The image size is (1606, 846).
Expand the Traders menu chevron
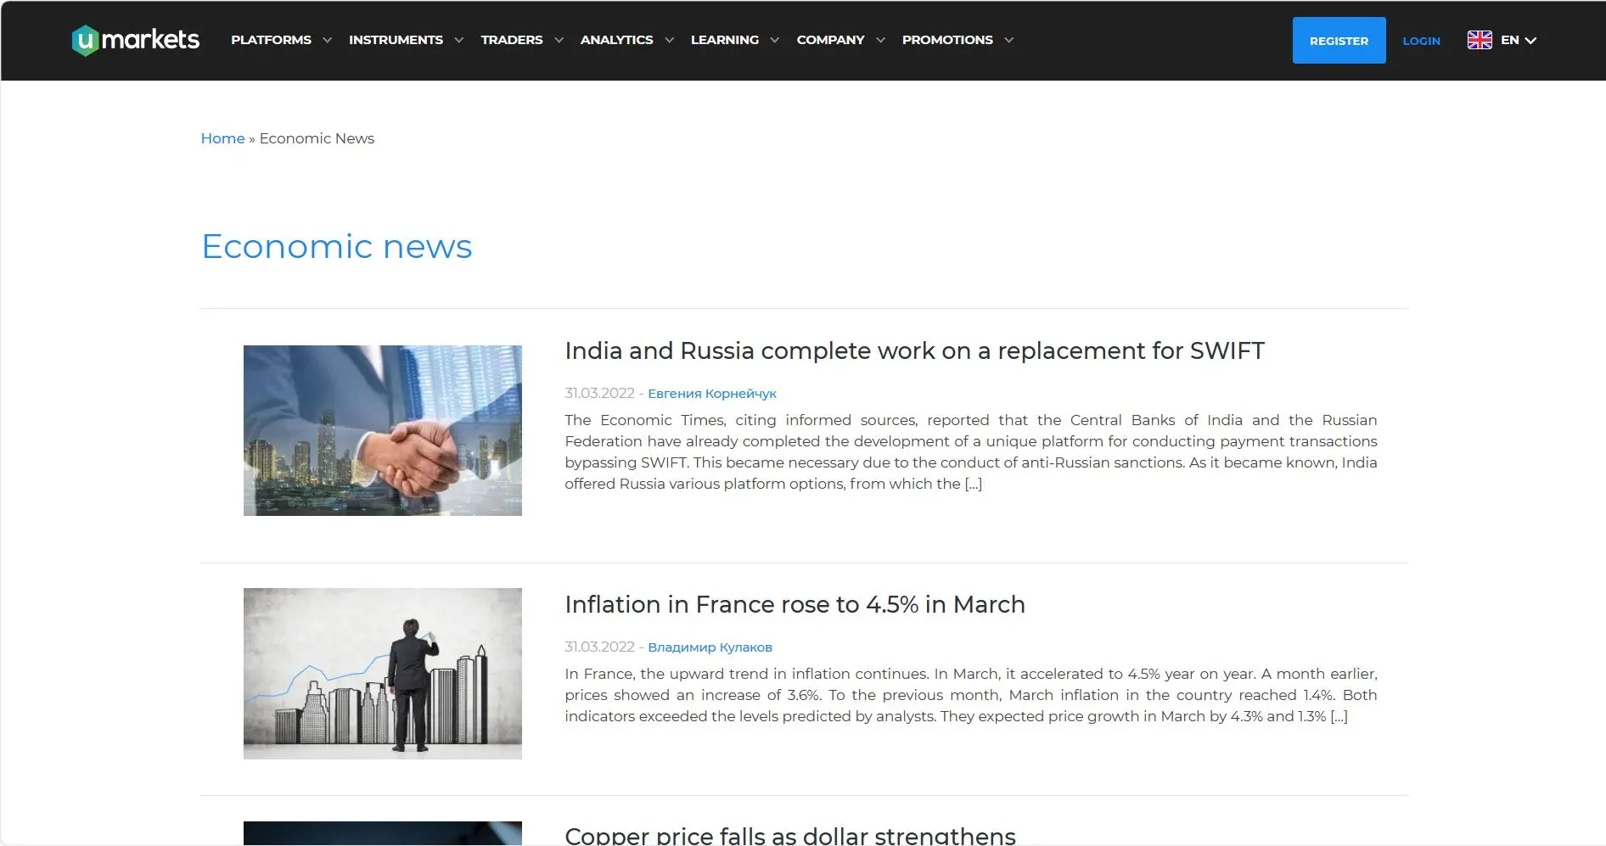tap(559, 40)
